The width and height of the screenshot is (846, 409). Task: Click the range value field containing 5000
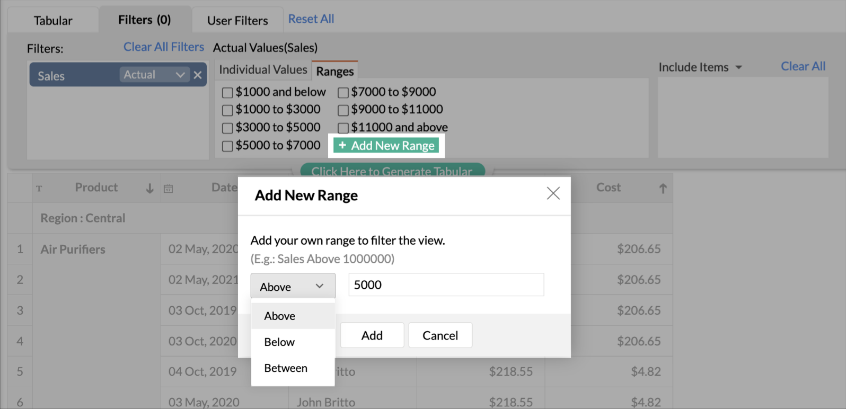point(446,285)
